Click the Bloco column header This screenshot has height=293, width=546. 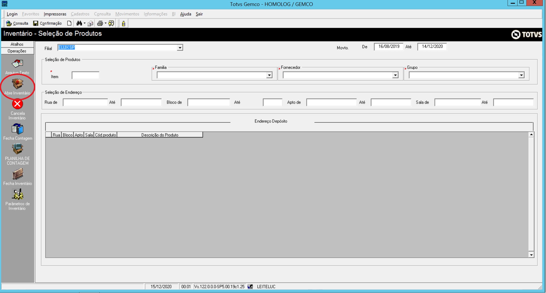tap(68, 135)
